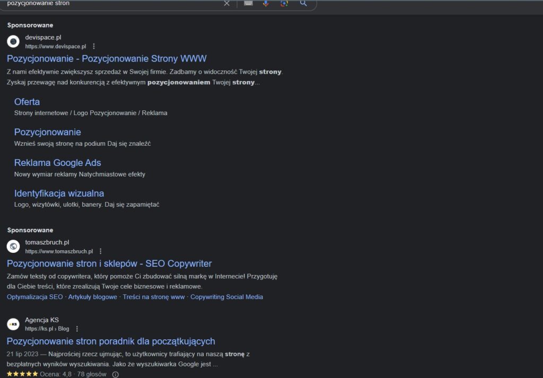
Task: Click the tomaszbruch.pl globe favicon
Action: pyautogui.click(x=13, y=247)
